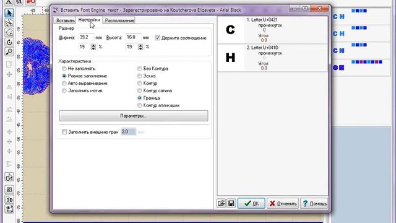
Task: Select the freehand lasso selection tool
Action: pos(9,32)
